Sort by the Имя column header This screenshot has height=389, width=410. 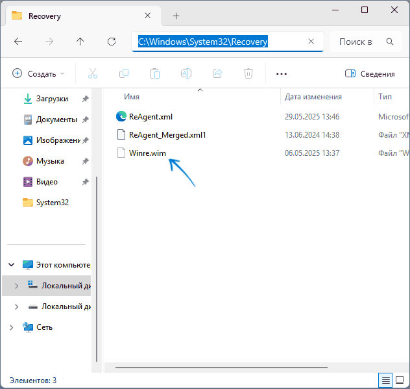[132, 97]
